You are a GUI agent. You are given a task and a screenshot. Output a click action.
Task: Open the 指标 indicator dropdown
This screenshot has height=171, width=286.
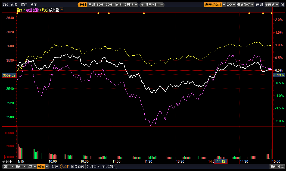click(x=20, y=166)
